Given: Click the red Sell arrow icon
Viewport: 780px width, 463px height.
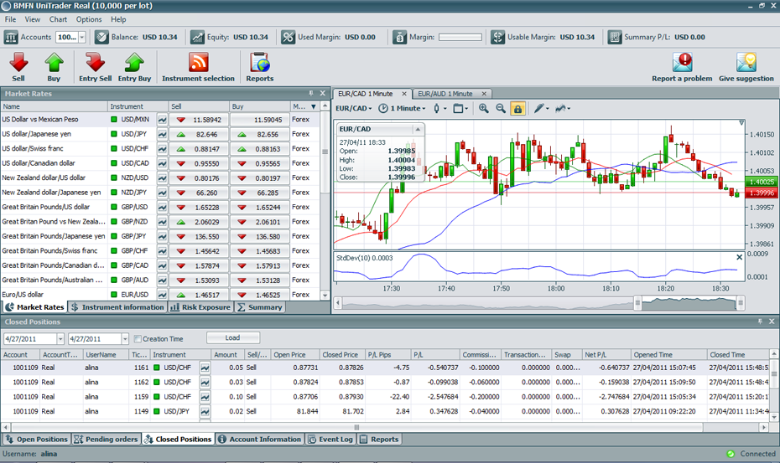Looking at the screenshot, I should (18, 63).
